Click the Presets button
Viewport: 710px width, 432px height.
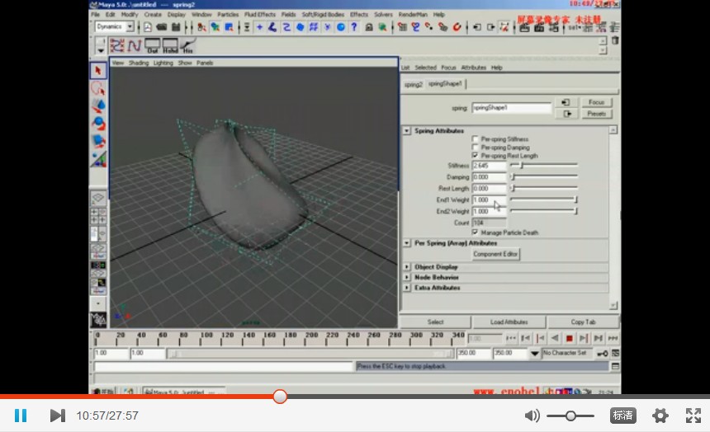596,114
